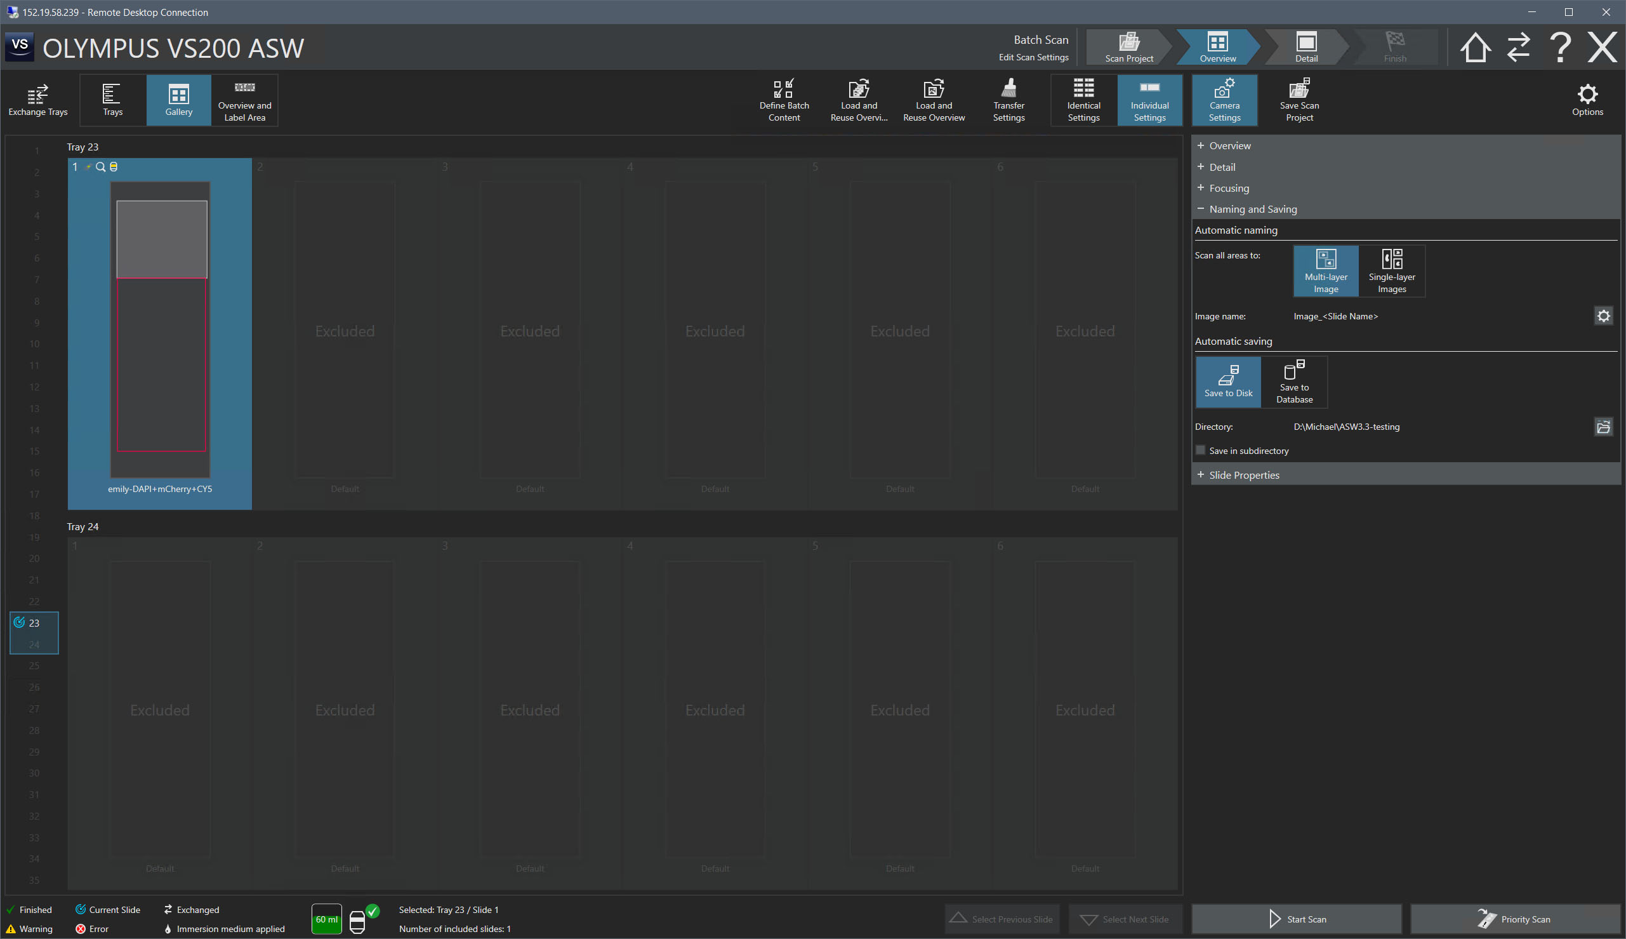Choose Save to Disk option
The image size is (1626, 939).
[1227, 382]
